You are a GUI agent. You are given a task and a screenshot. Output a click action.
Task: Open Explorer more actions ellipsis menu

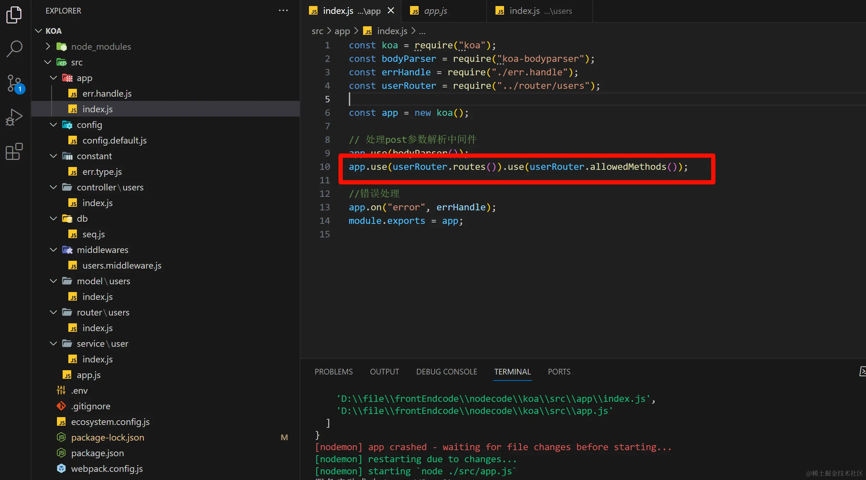tap(283, 11)
